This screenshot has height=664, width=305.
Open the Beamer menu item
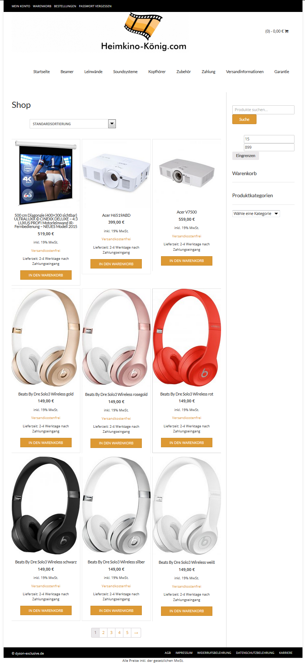(67, 72)
